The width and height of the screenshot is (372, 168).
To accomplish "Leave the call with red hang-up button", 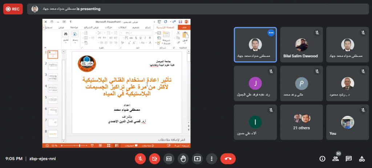I will point(228,159).
